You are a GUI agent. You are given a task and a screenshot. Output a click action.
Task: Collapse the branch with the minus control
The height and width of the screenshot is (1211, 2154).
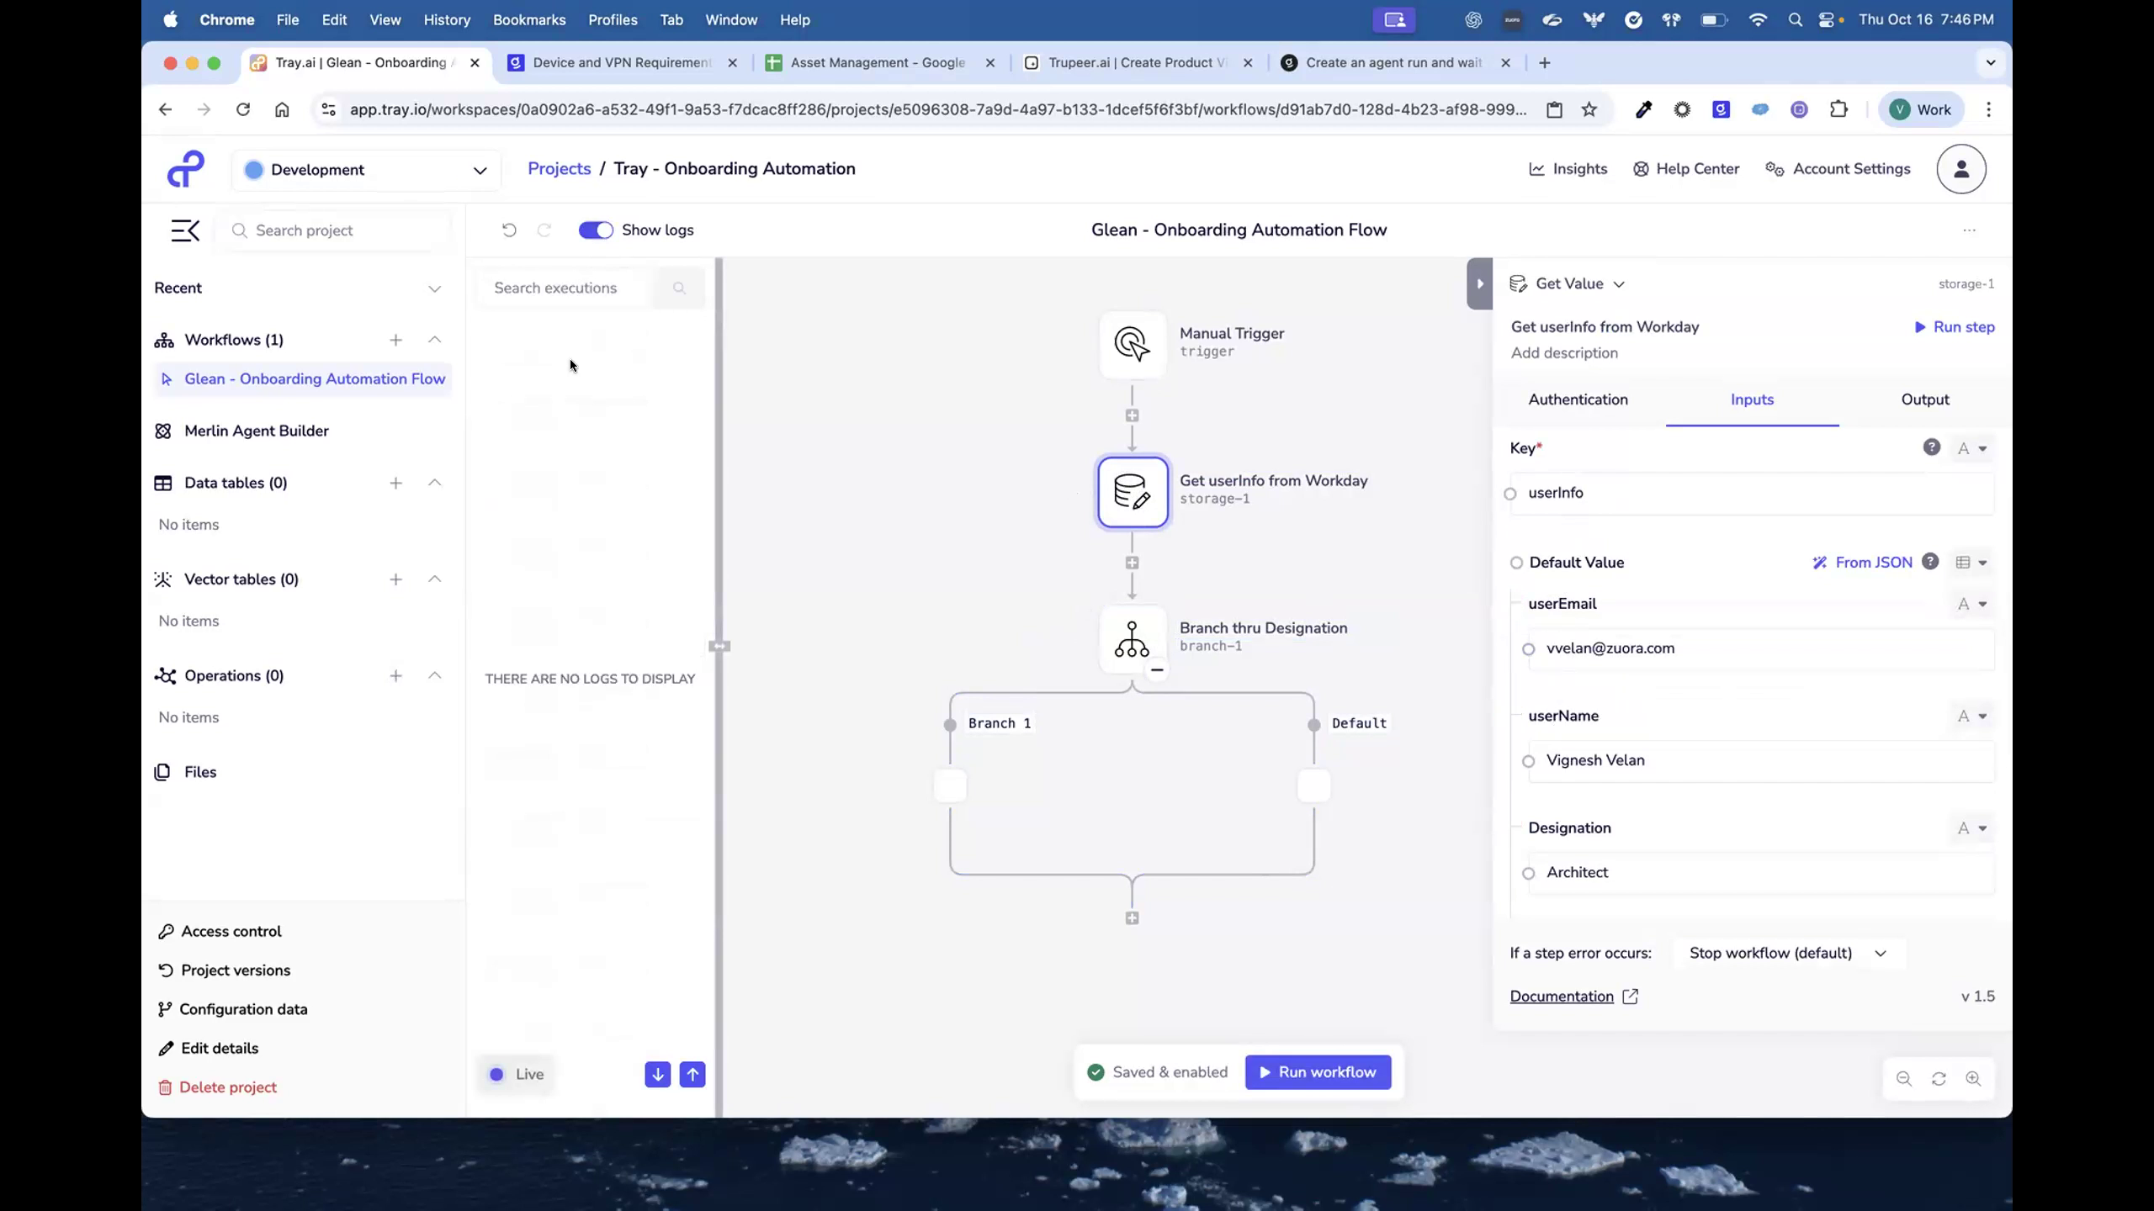[1156, 669]
